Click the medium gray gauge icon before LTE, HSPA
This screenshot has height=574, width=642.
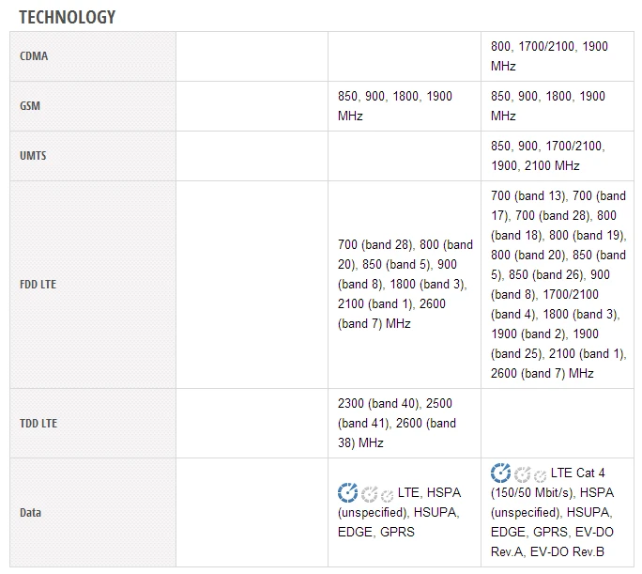(369, 493)
